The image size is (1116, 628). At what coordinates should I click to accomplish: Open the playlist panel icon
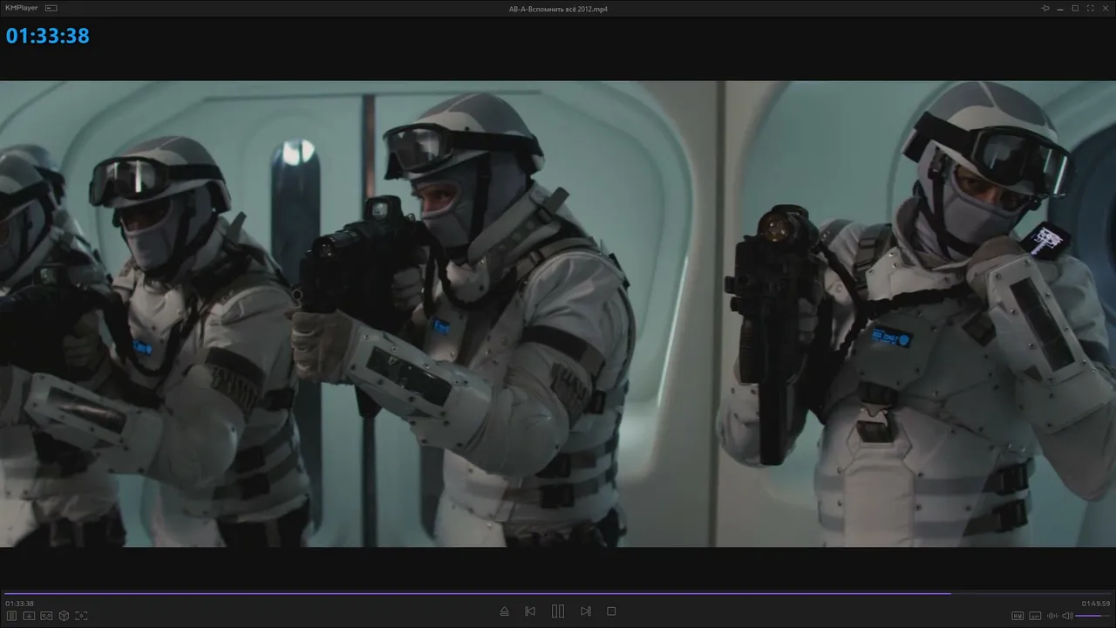coord(12,616)
